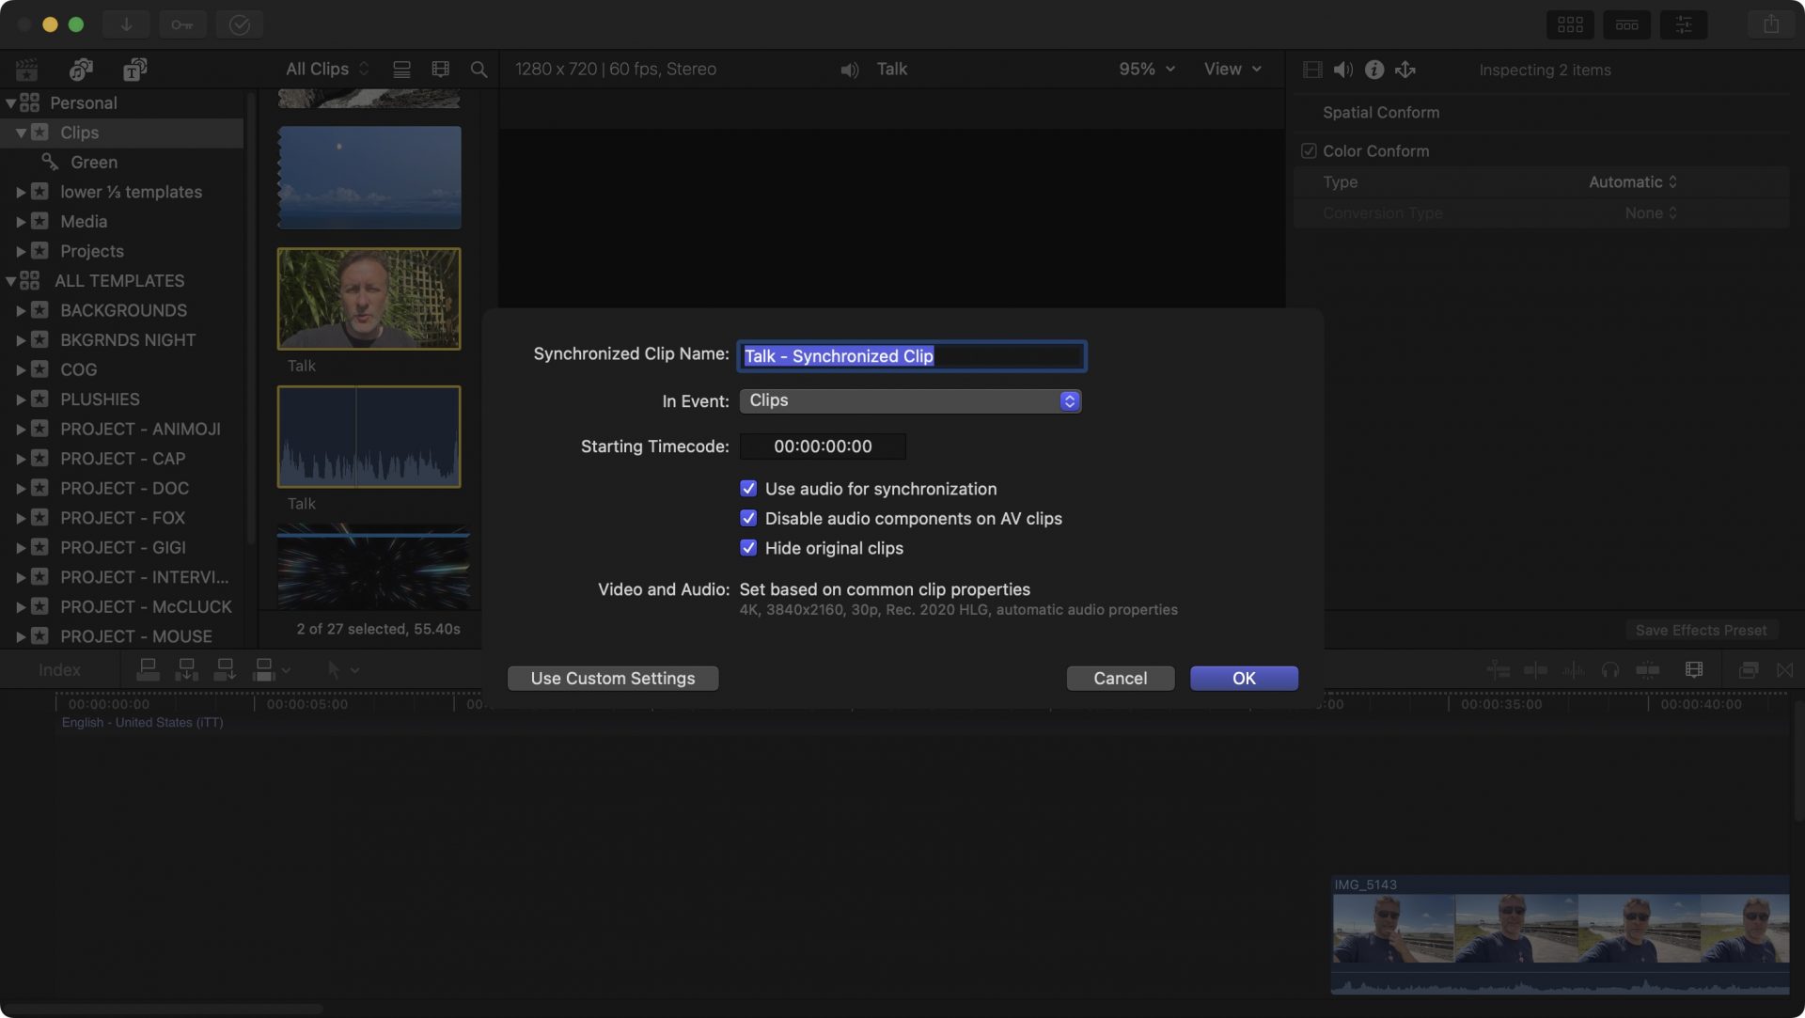Viewport: 1805px width, 1018px height.
Task: Change Color Conform Type from Automatic
Action: pyautogui.click(x=1632, y=181)
